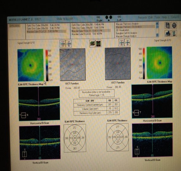Click the N-T orientation icon on OS horizontal scan
Image resolution: width=181 pixels, height=171 pixels.
(137, 113)
